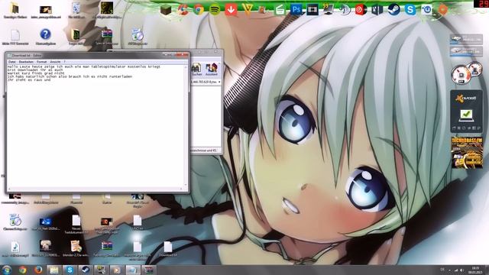Click the Suchen icon in WinRAR window
This screenshot has height=275, width=489.
coord(196,70)
